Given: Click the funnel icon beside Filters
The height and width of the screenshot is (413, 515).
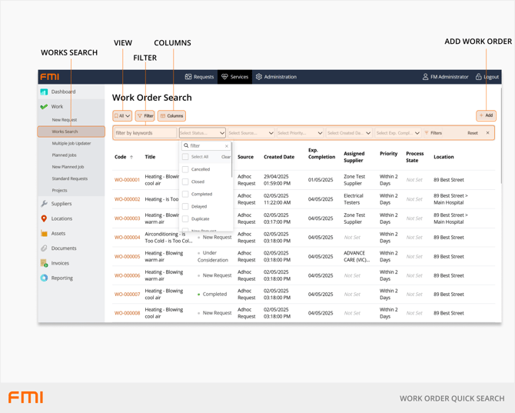Looking at the screenshot, I should tap(427, 133).
